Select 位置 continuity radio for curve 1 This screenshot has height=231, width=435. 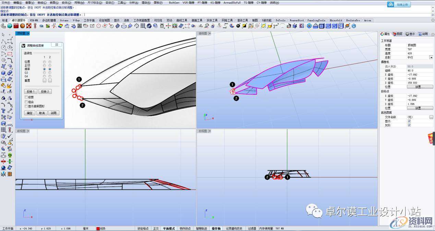tap(44, 62)
